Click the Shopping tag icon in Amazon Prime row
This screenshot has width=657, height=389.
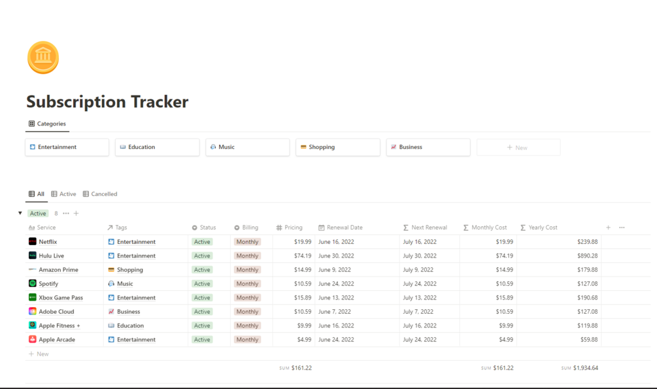(x=111, y=269)
